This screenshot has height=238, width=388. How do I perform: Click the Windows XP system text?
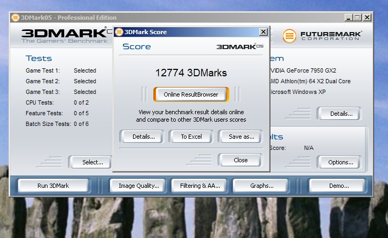(x=309, y=92)
